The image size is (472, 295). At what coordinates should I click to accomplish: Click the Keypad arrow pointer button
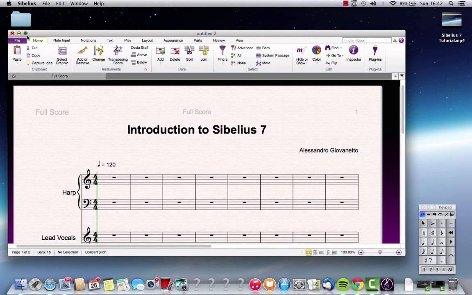[x=424, y=223]
